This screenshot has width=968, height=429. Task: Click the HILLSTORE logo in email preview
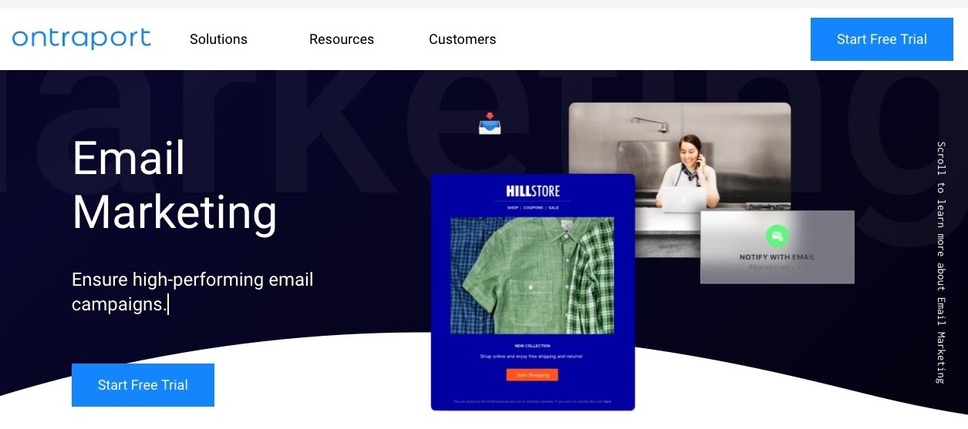pyautogui.click(x=533, y=191)
